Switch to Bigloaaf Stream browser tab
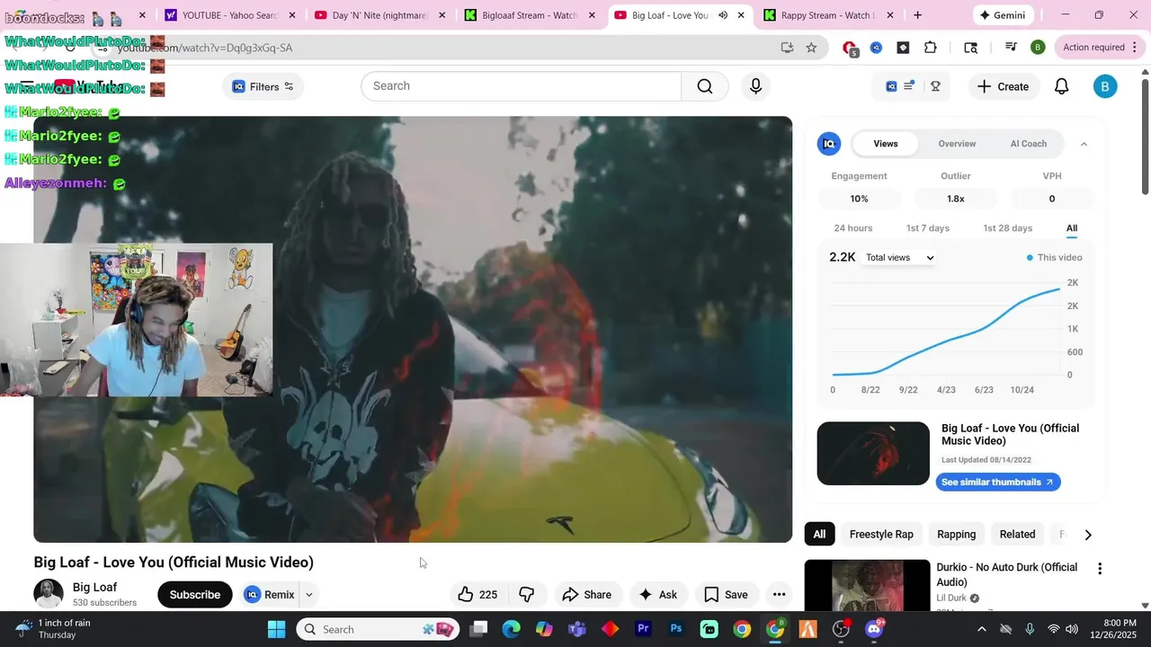 pos(530,15)
